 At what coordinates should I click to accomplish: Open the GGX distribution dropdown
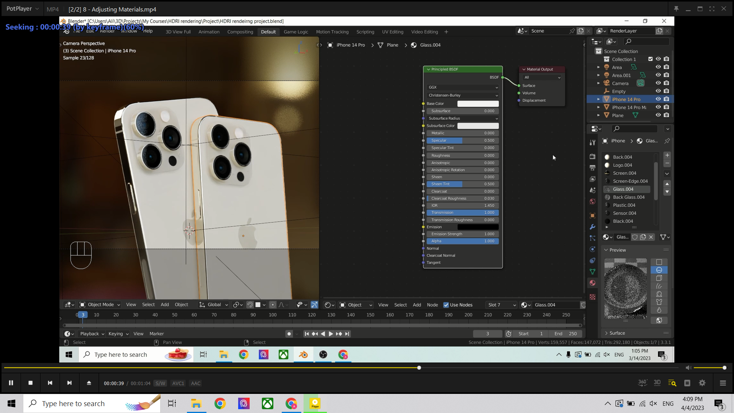pos(463,87)
